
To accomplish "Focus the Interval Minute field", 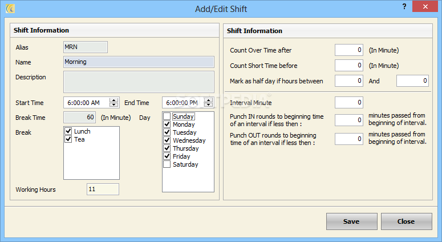I will click(x=349, y=102).
